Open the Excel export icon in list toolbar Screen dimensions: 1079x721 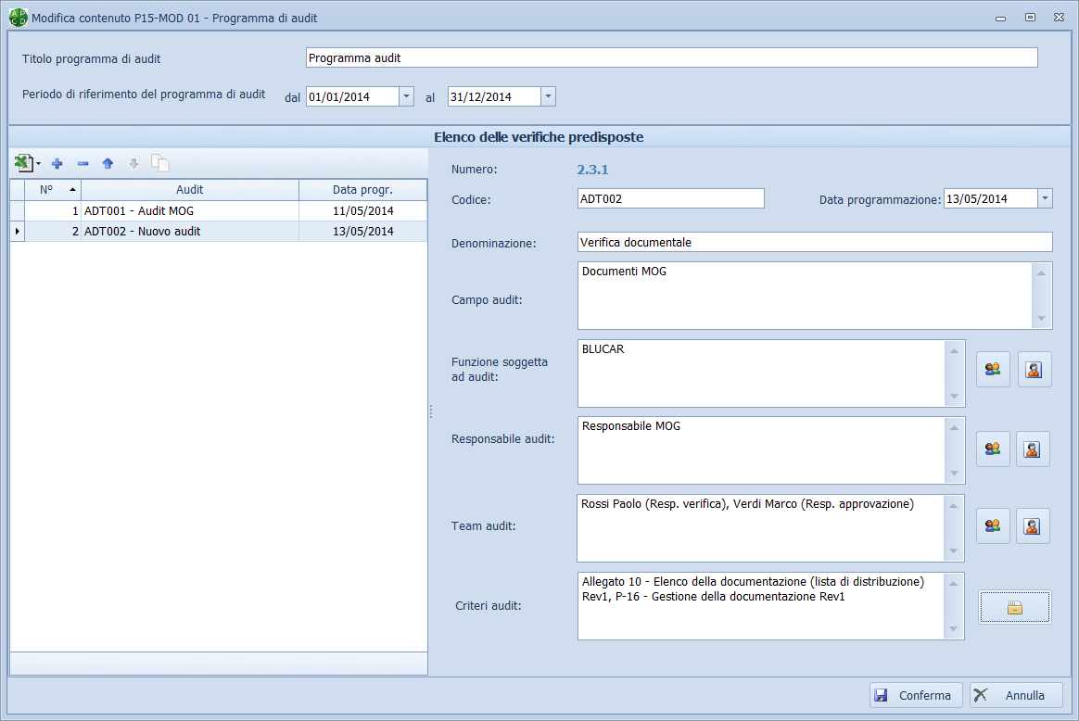pyautogui.click(x=24, y=164)
